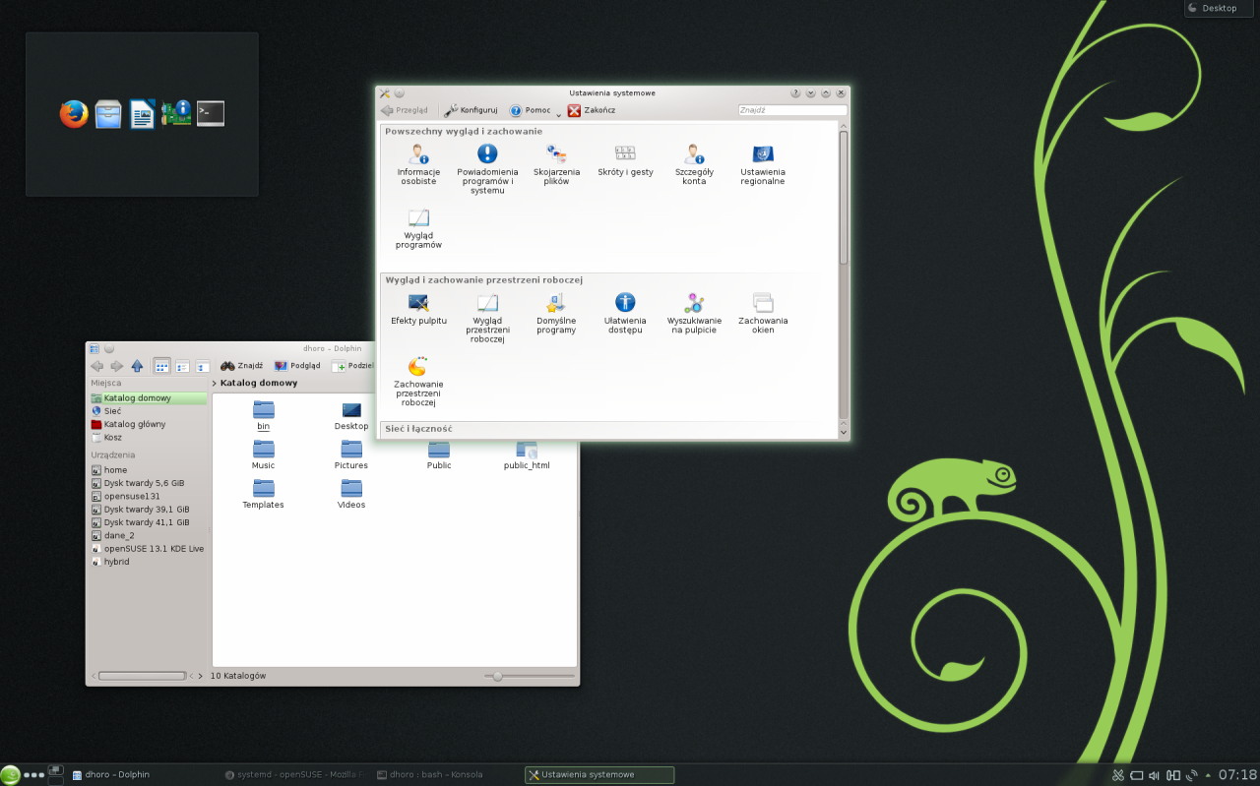Show hidden system tray icons arrow
Screen dimensions: 1260x786
(x=1208, y=775)
